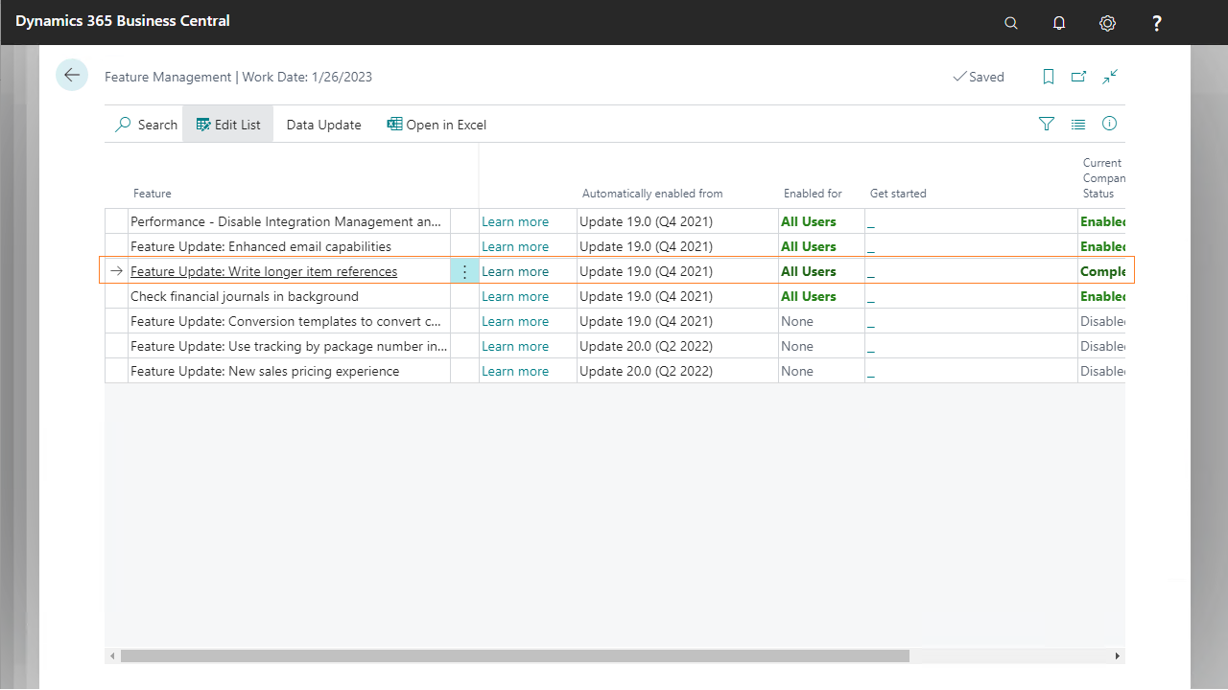Sort by Feature column header
The width and height of the screenshot is (1228, 690).
153,194
